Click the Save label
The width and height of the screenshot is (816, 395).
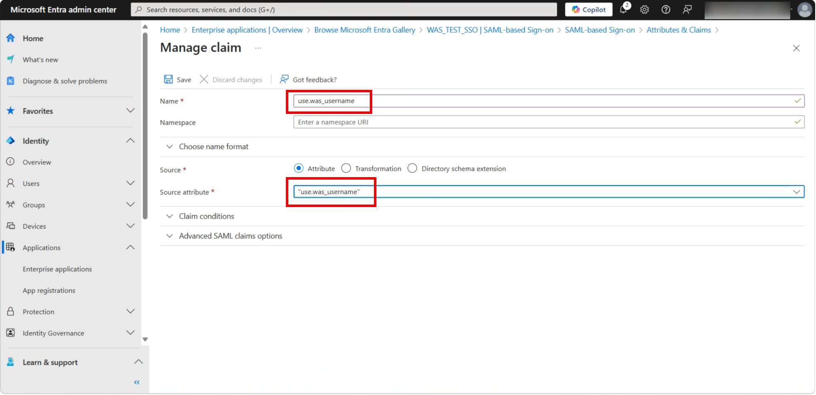[x=184, y=79]
